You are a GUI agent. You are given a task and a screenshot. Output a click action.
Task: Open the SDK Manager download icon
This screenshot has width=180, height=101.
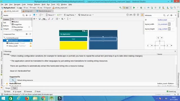(x=168, y=8)
